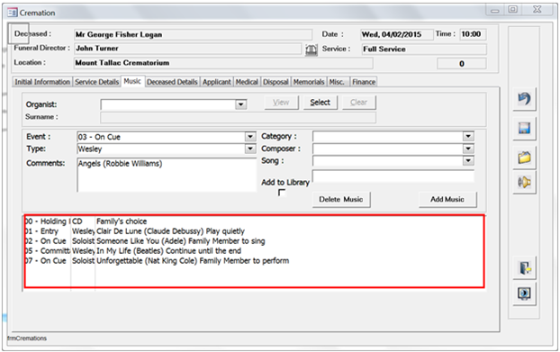Click the Deceased name field

[193, 34]
